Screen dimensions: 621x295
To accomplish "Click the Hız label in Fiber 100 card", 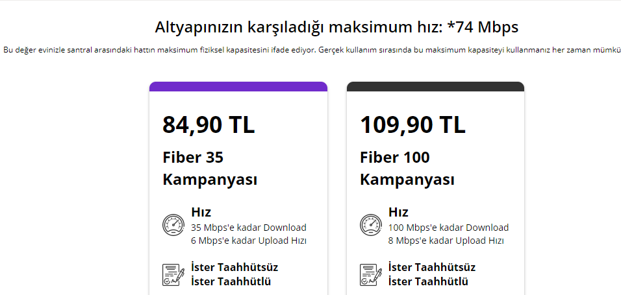I will (398, 212).
